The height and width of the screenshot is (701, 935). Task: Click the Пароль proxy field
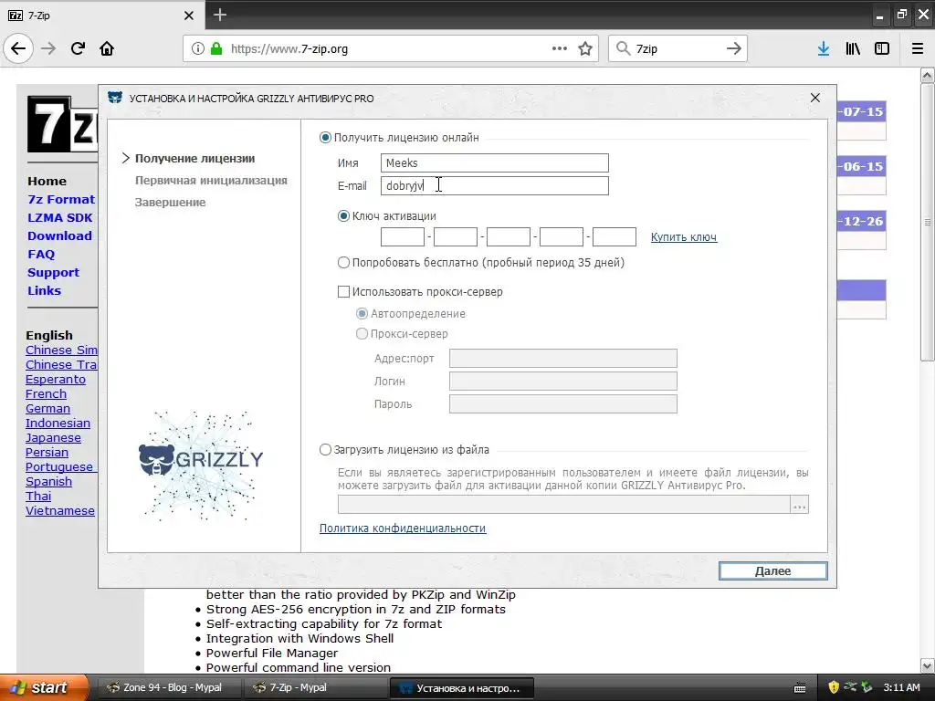pos(562,403)
